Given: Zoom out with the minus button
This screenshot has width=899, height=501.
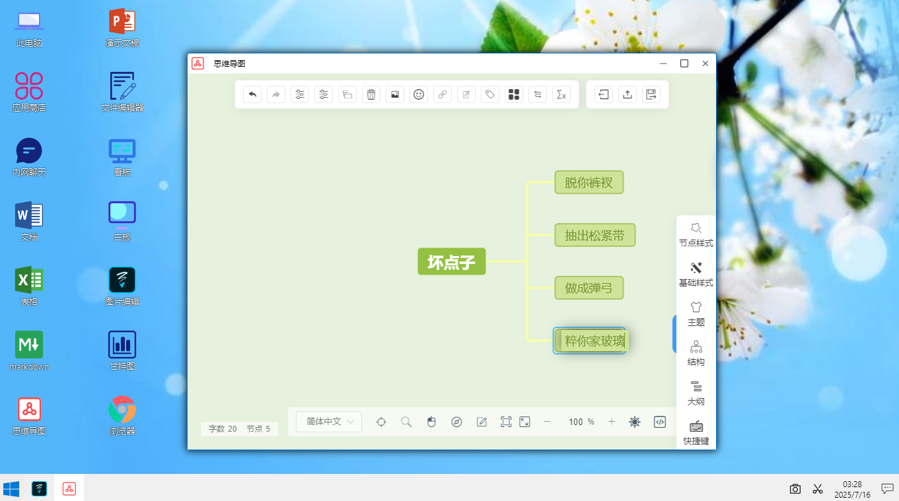Looking at the screenshot, I should coord(547,422).
